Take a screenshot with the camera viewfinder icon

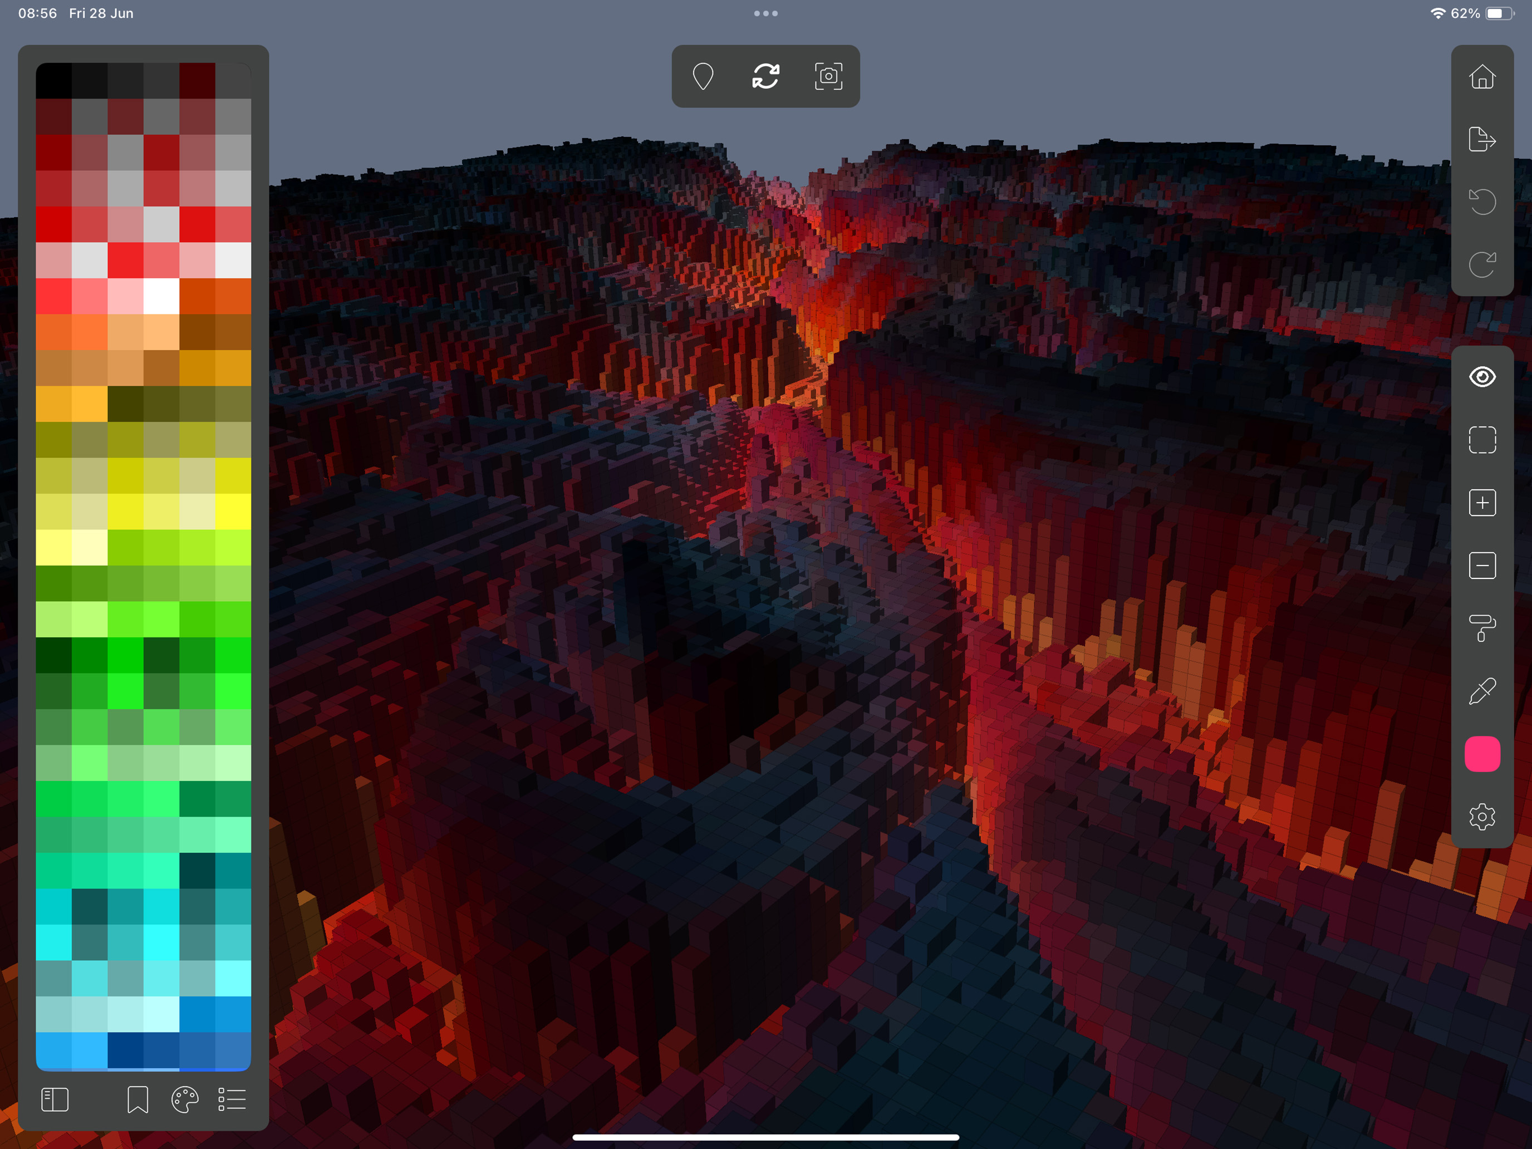(828, 76)
